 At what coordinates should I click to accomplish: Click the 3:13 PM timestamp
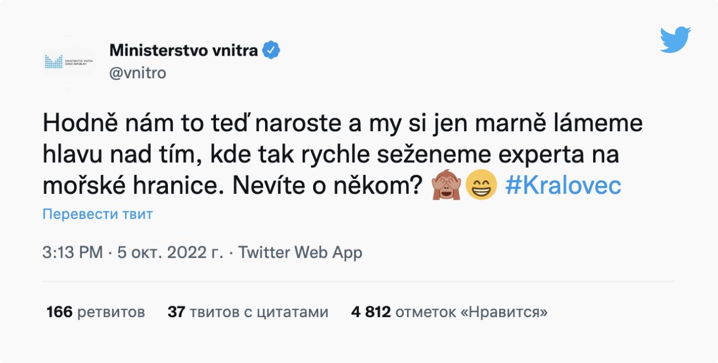point(72,253)
